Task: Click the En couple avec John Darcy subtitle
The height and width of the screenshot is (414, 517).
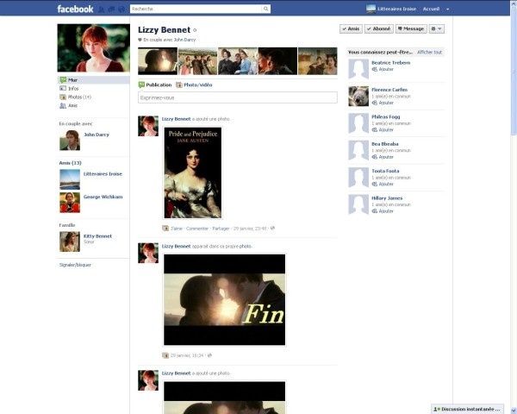Action: point(167,40)
